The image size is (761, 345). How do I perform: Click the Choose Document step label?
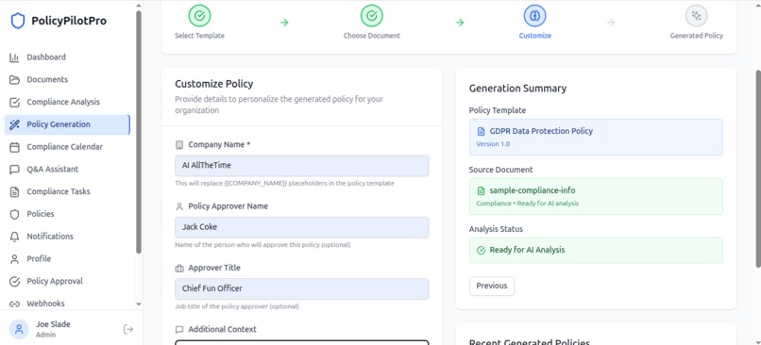(372, 36)
